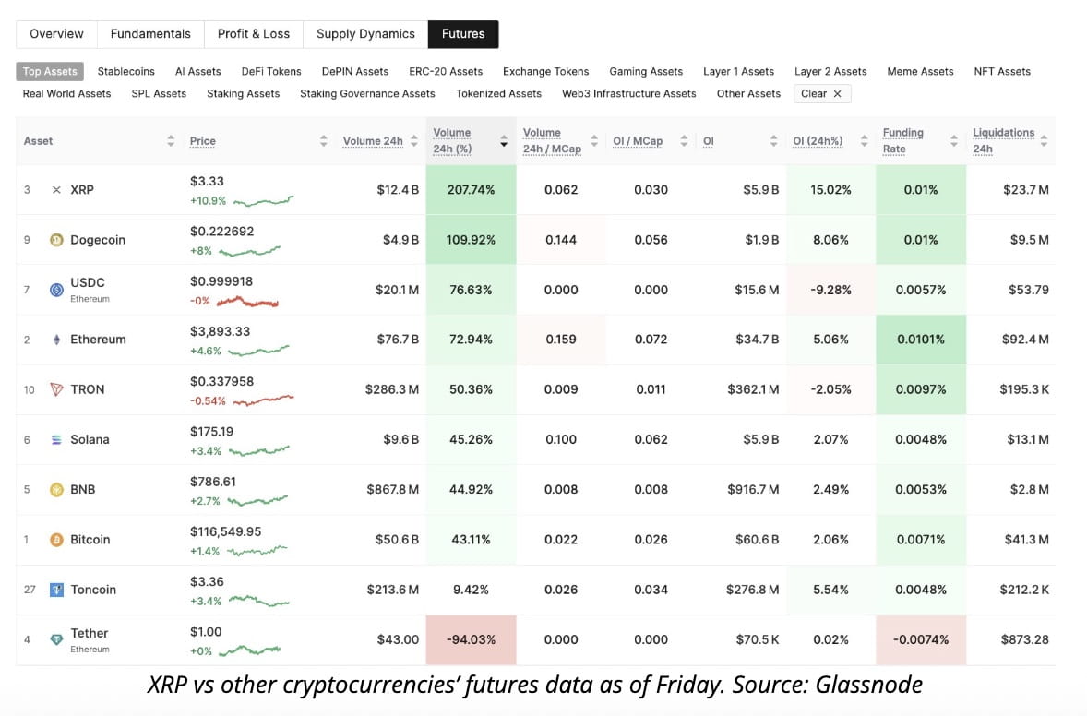Click XRP volume change 207.74% cell
1087x716 pixels.
coord(471,190)
